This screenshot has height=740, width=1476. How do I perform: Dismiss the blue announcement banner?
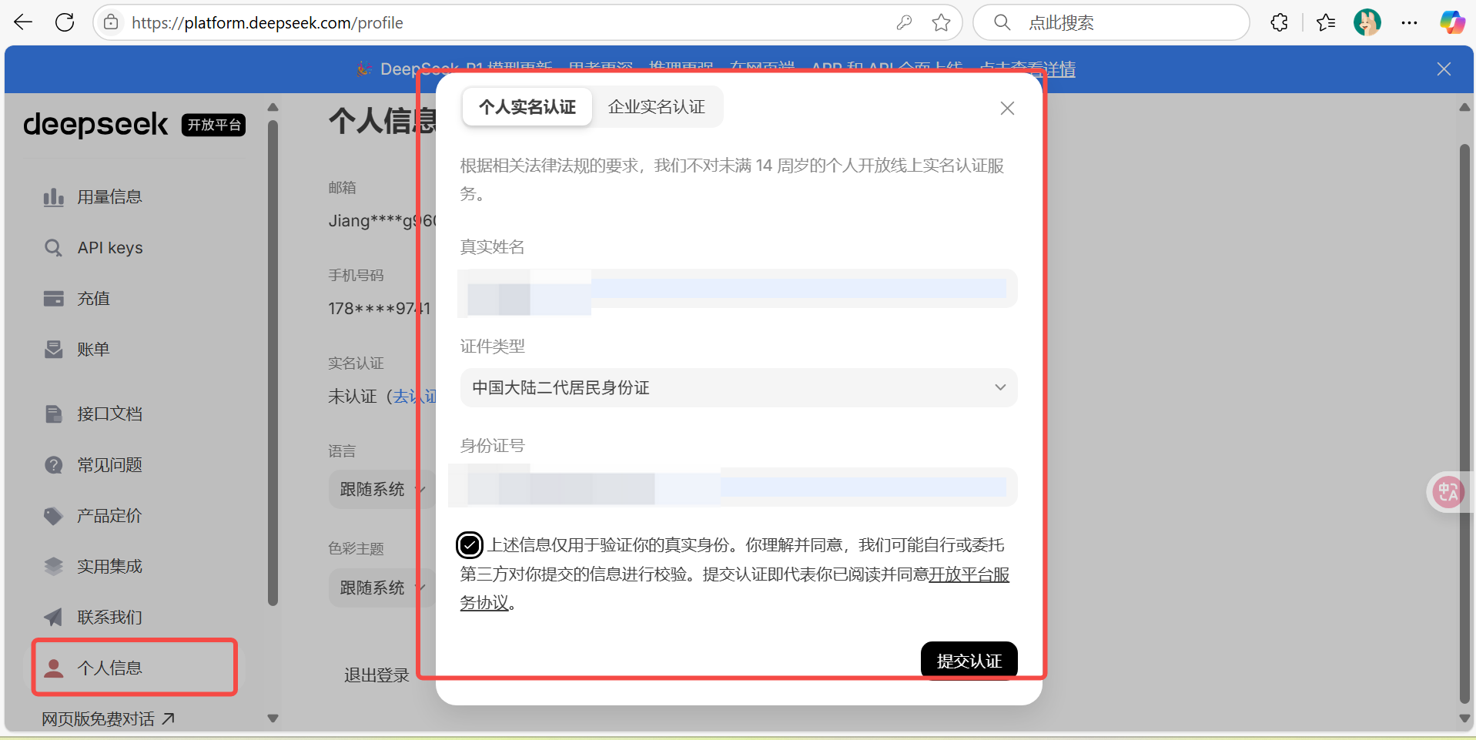click(x=1444, y=69)
